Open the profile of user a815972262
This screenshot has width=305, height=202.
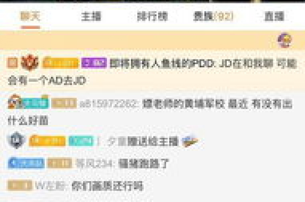pos(109,104)
